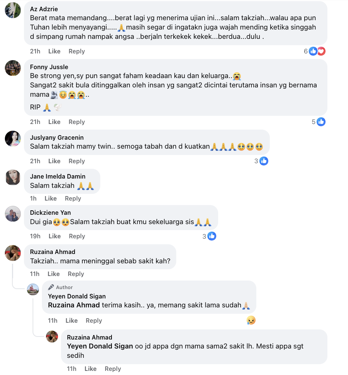Like Jane Imelda Damin's comment

(x=51, y=198)
